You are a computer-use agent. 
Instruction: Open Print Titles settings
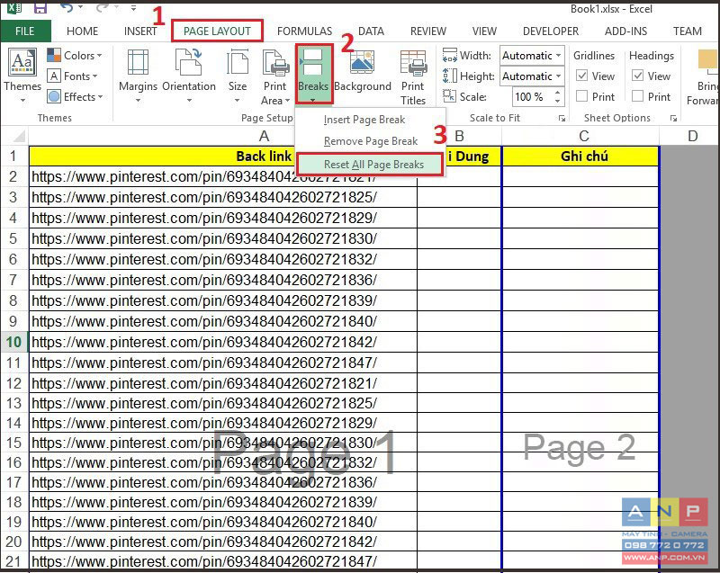[x=413, y=77]
